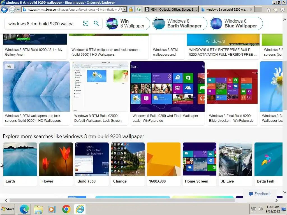This screenshot has width=287, height=215.
Task: Click the Internet Explorer taskbar icon
Action: [80, 209]
